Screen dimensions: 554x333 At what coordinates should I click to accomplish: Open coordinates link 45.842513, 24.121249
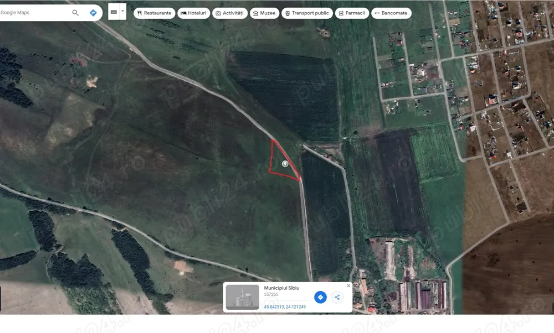coord(285,307)
